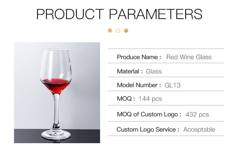Select the MOQ label
The width and height of the screenshot is (239, 153).
[x=126, y=99]
